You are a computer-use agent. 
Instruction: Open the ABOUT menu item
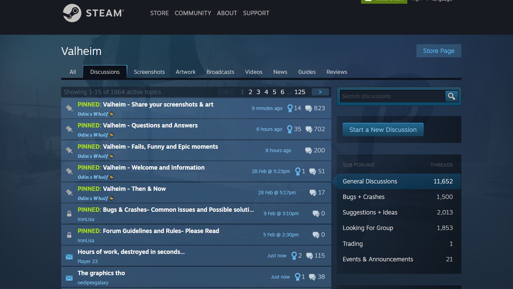227,13
